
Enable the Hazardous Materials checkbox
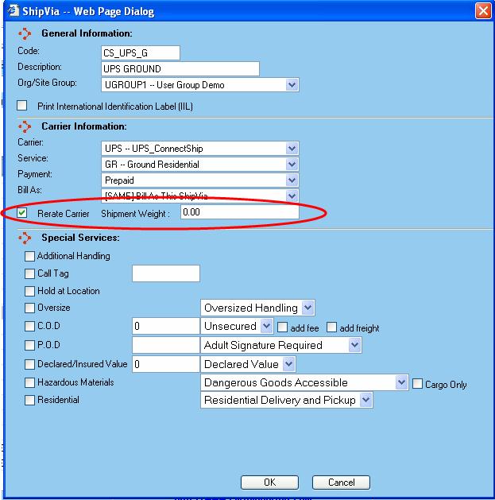point(29,383)
